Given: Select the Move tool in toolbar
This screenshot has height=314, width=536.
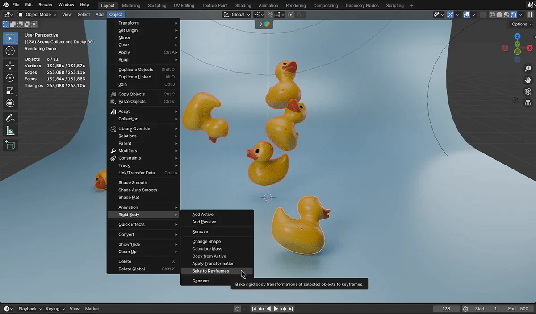Looking at the screenshot, I should (x=10, y=66).
